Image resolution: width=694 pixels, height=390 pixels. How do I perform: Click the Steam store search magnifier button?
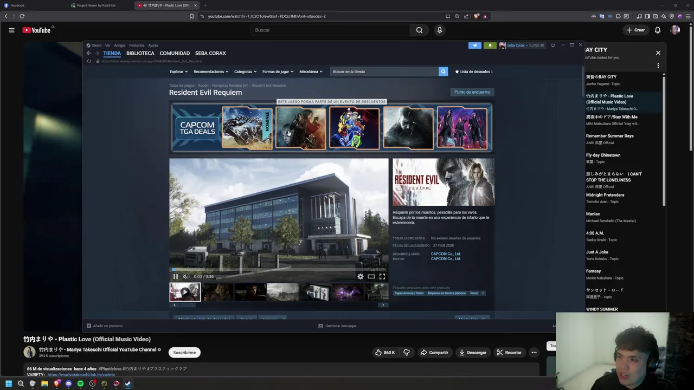pos(443,71)
